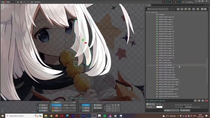Open the Blending mode Normal dropdown
The height and width of the screenshot is (118, 210).
pos(160,104)
